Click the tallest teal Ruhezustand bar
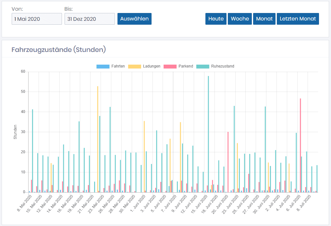The image size is (331, 226). (x=208, y=136)
